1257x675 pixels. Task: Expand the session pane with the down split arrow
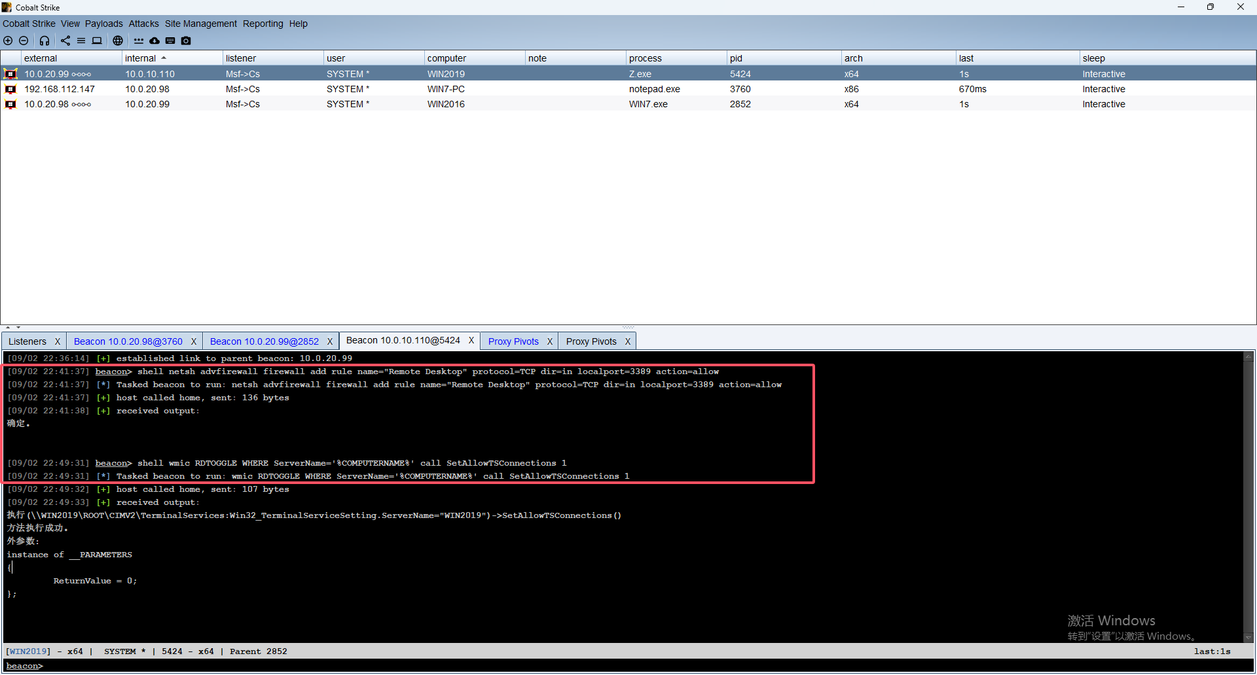coord(18,327)
